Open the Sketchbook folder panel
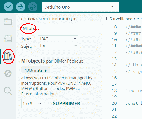This screenshot has width=142, height=119. point(8,22)
